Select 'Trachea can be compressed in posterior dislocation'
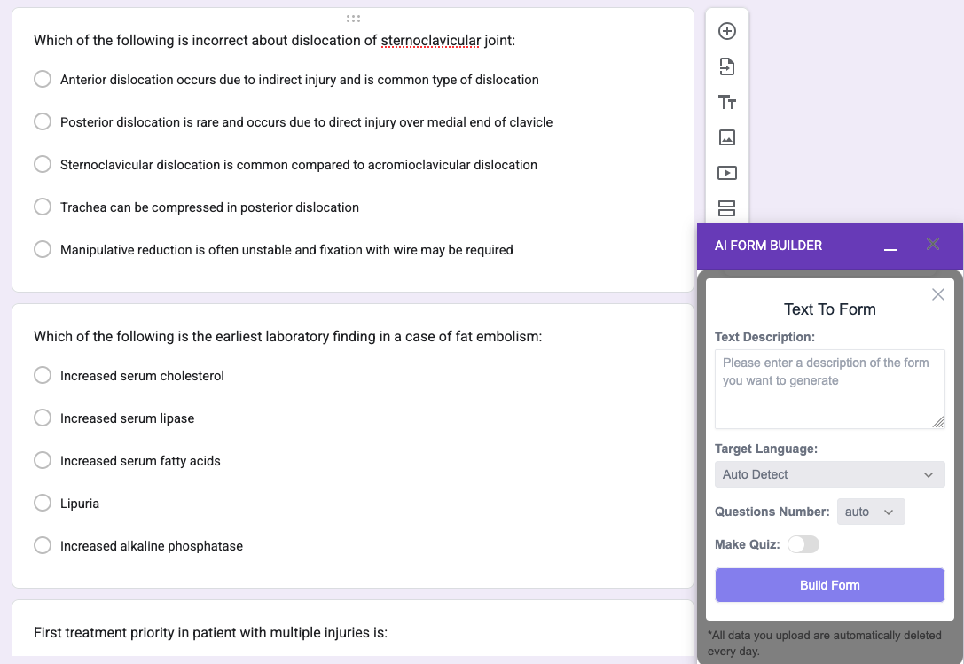Image resolution: width=964 pixels, height=664 pixels. point(43,207)
